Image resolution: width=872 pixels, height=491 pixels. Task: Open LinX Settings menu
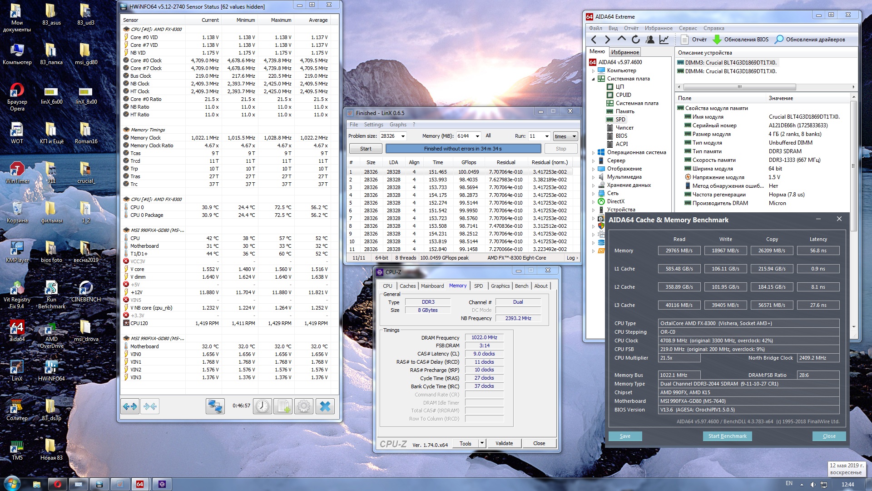[373, 125]
